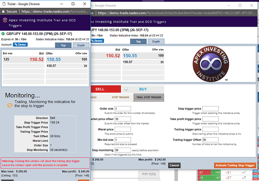Click the min ticks box below the back window

click(149, 174)
